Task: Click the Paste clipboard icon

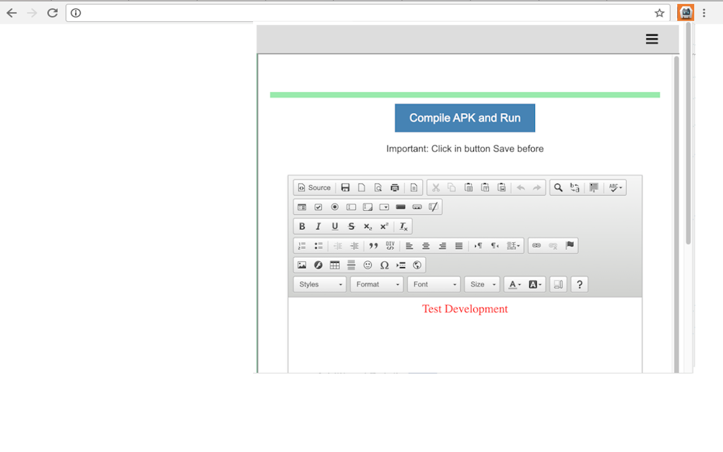Action: tap(468, 188)
